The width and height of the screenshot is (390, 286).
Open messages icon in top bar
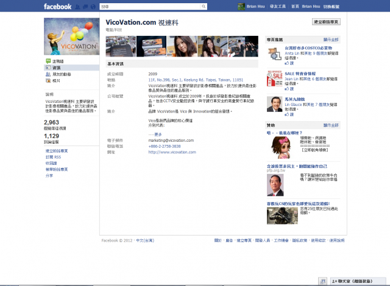click(x=85, y=7)
